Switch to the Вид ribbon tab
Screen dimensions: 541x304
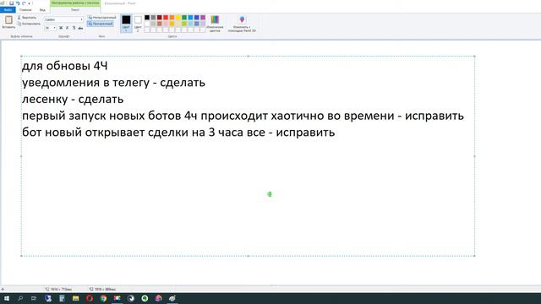tap(42, 10)
